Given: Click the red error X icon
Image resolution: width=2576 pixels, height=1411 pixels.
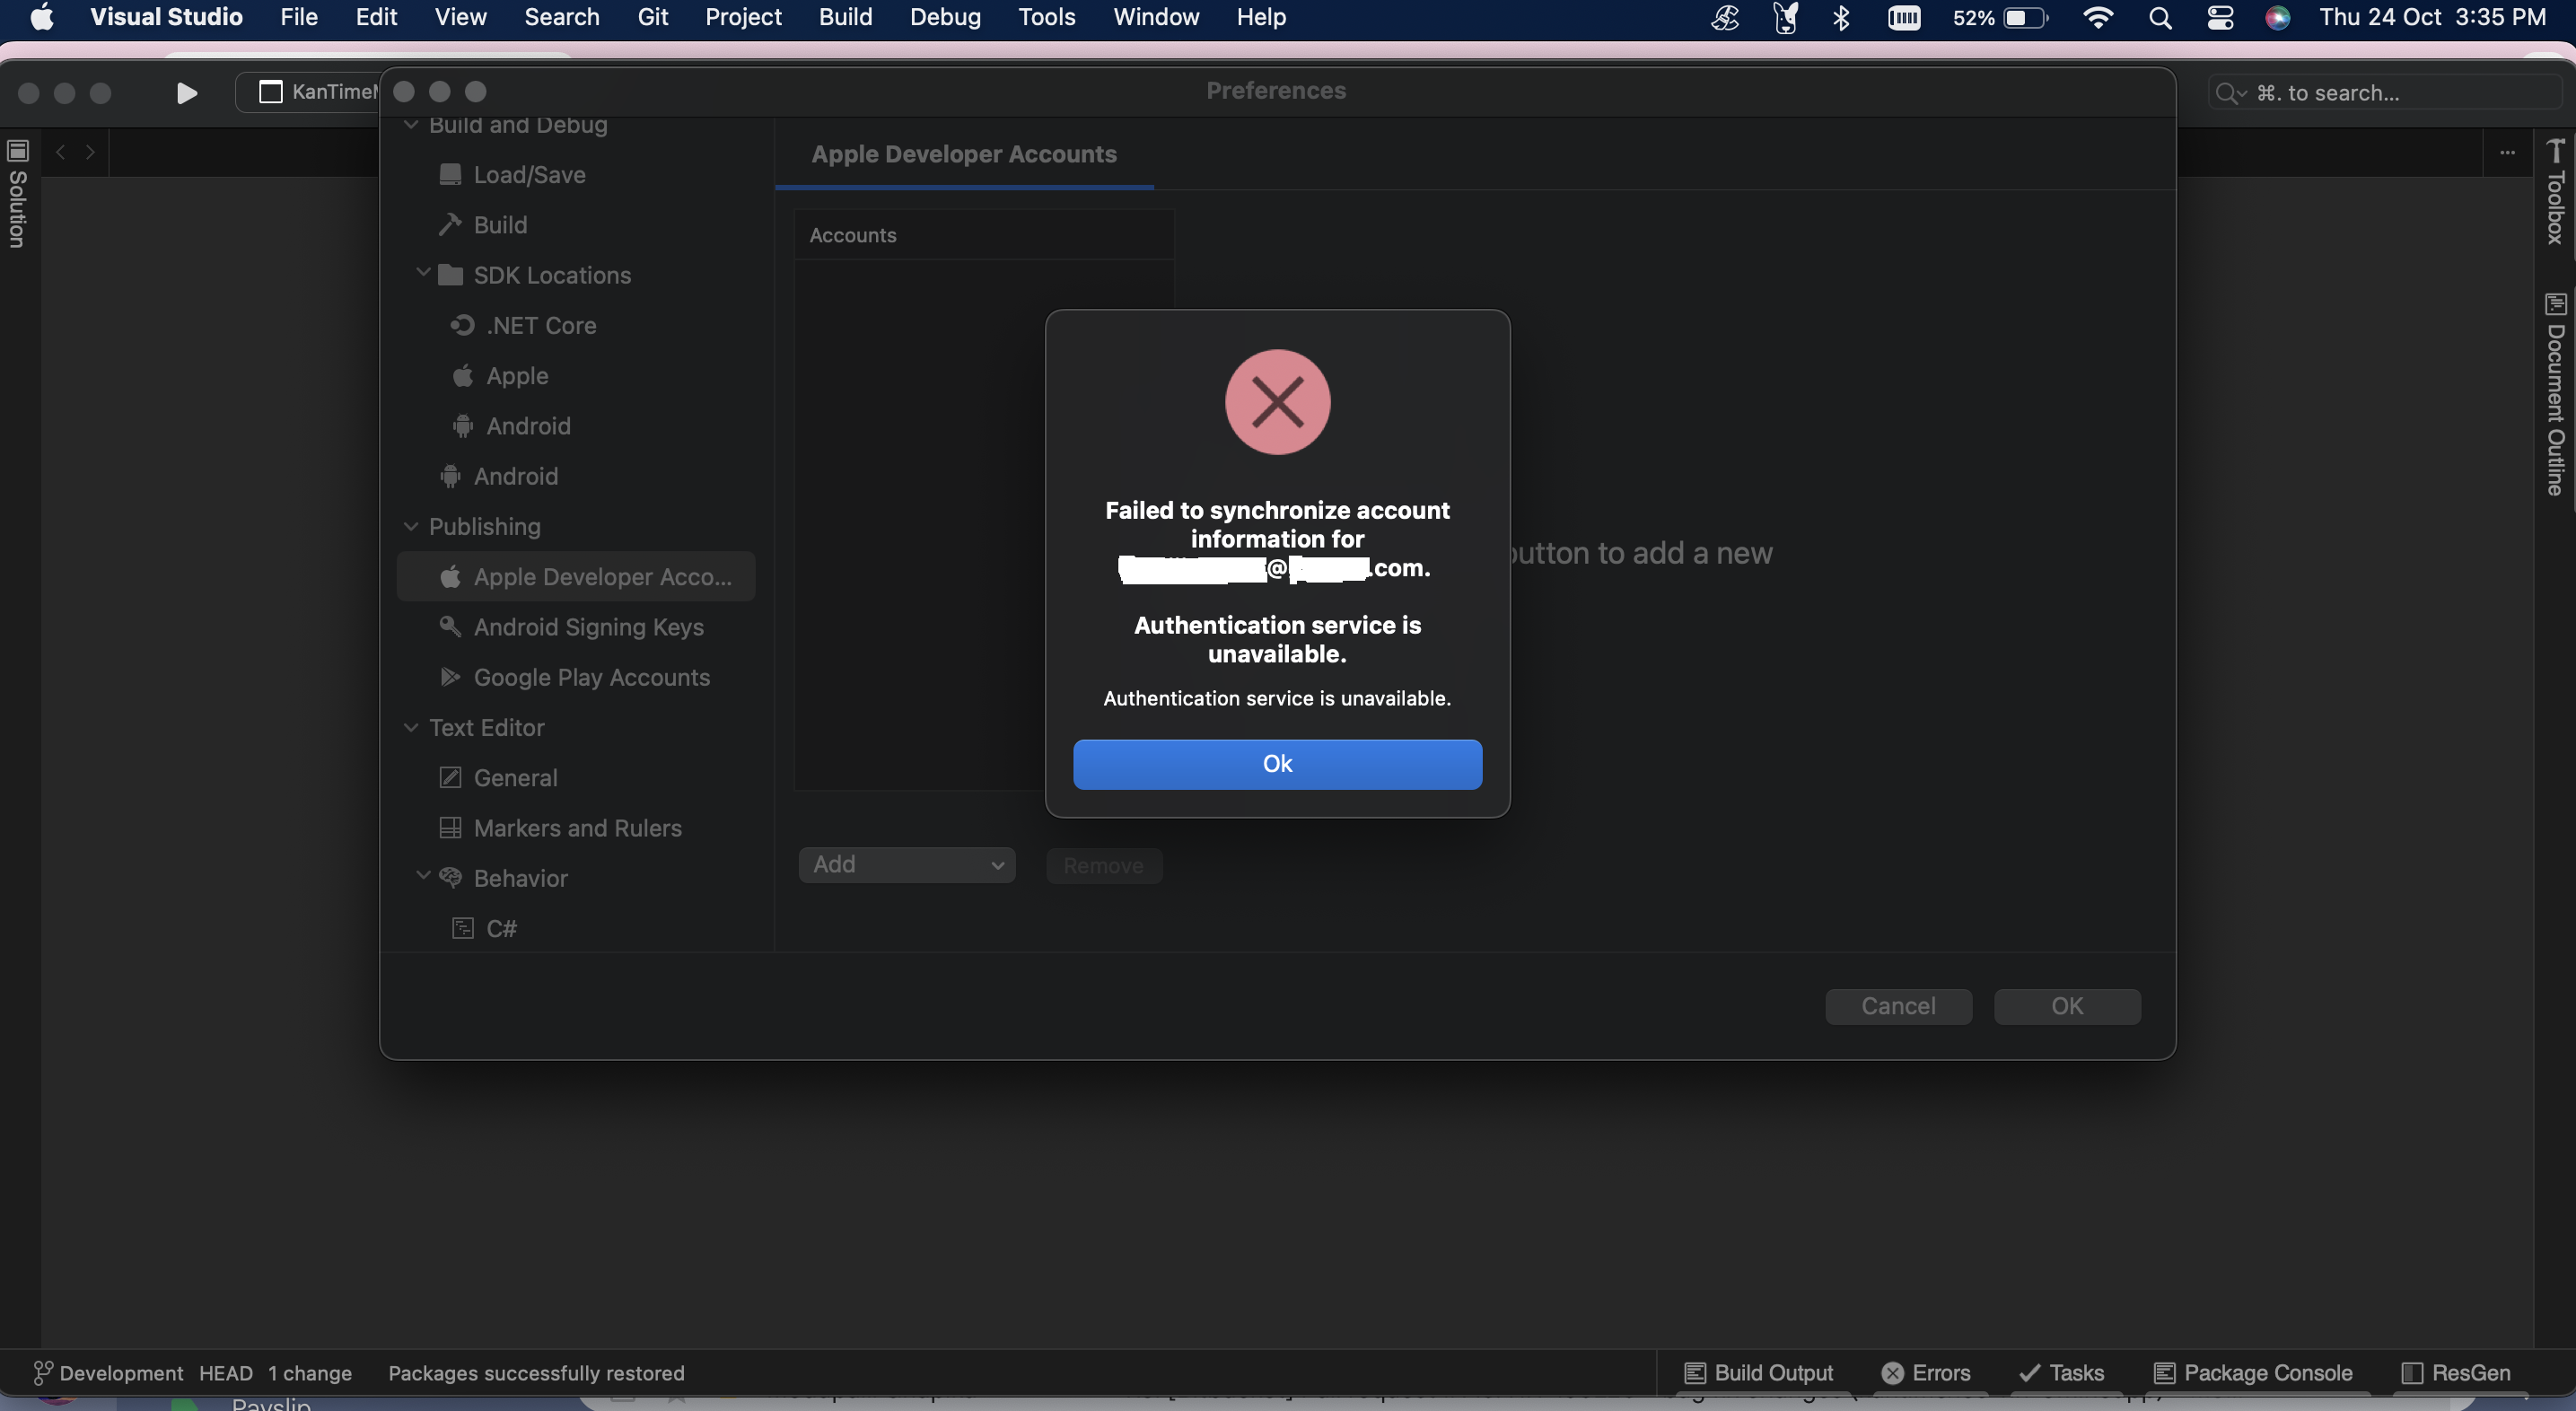Looking at the screenshot, I should coord(1277,402).
